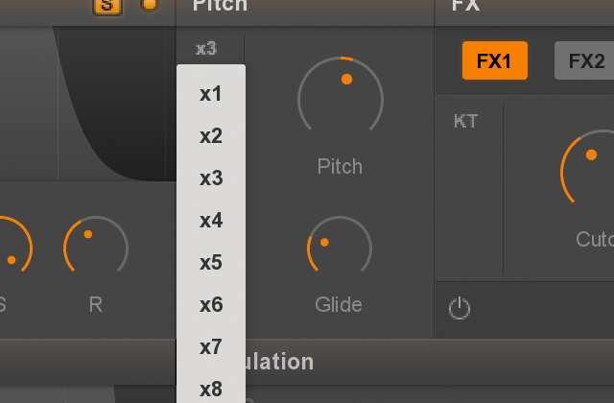Switch to the FX1 tab
The image size is (614, 403).
[x=495, y=60]
